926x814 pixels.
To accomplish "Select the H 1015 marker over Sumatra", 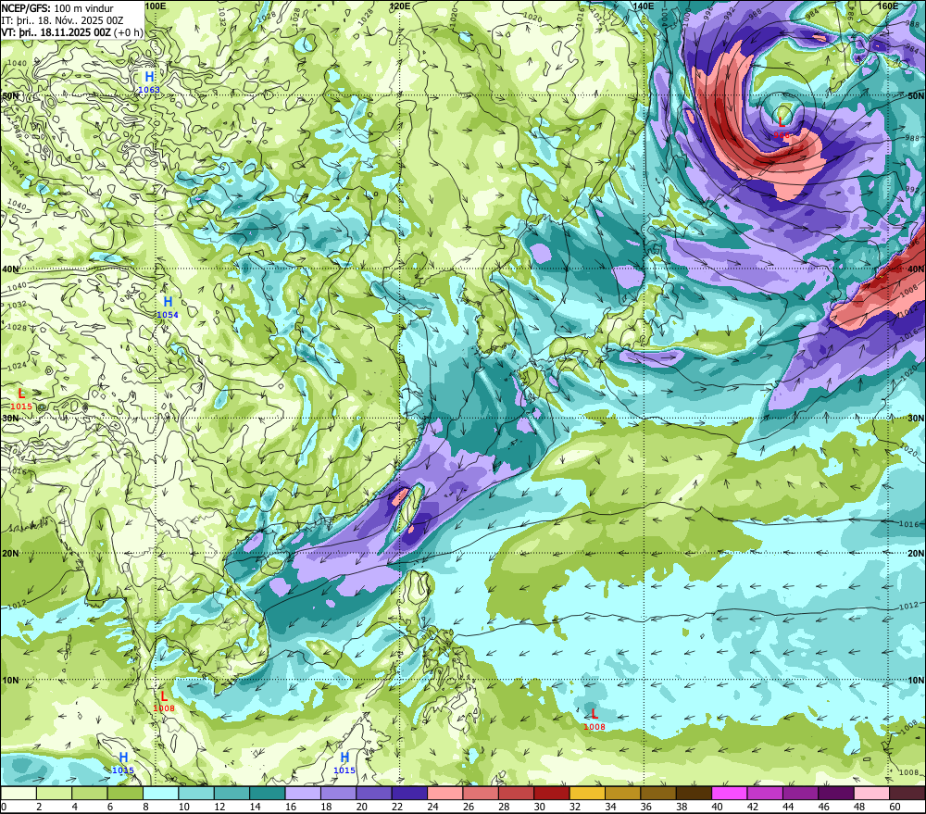I will (123, 758).
